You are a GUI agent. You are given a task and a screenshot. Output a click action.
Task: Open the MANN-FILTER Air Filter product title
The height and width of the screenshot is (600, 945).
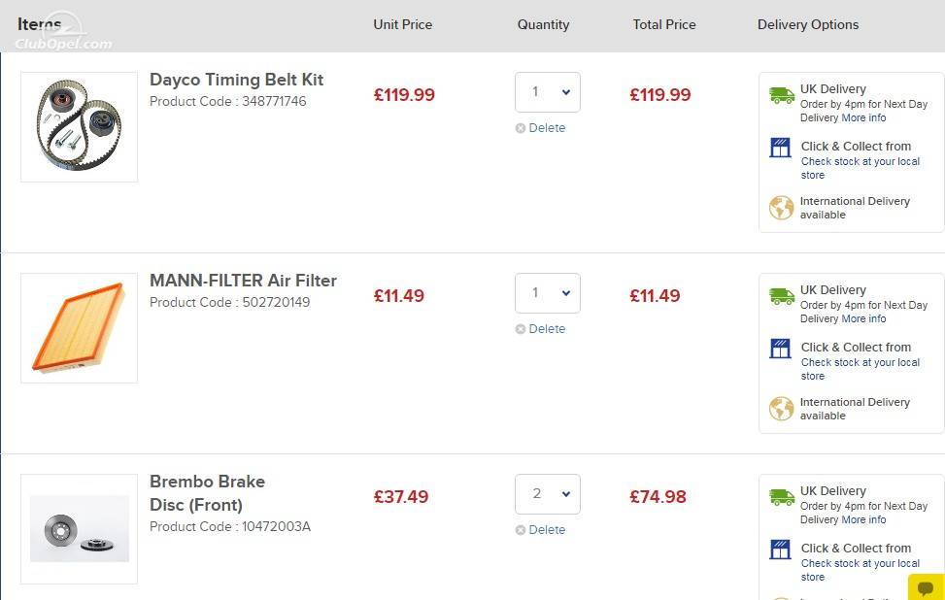(243, 281)
